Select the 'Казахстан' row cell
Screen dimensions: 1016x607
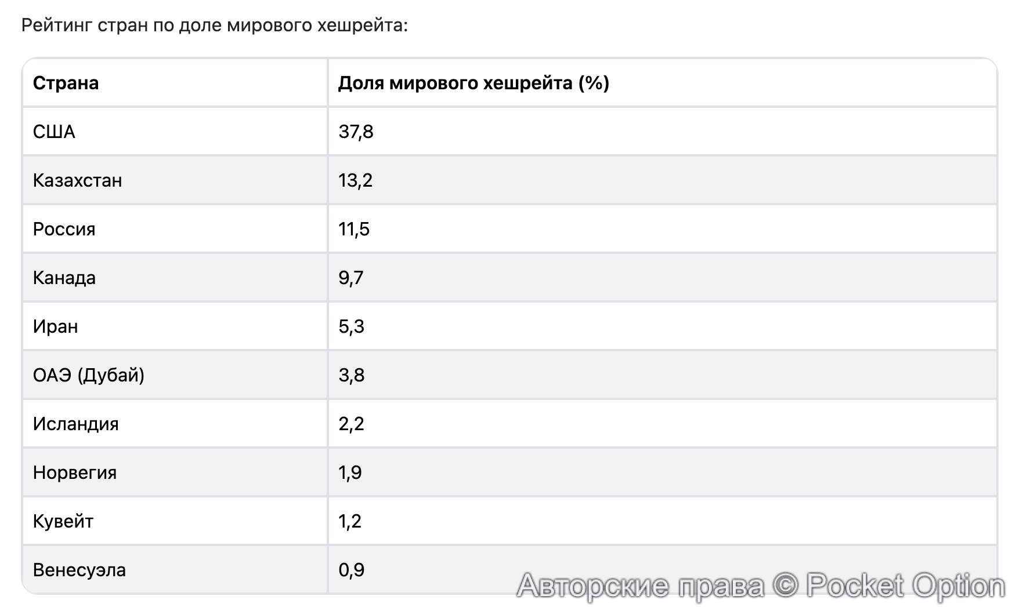77,181
